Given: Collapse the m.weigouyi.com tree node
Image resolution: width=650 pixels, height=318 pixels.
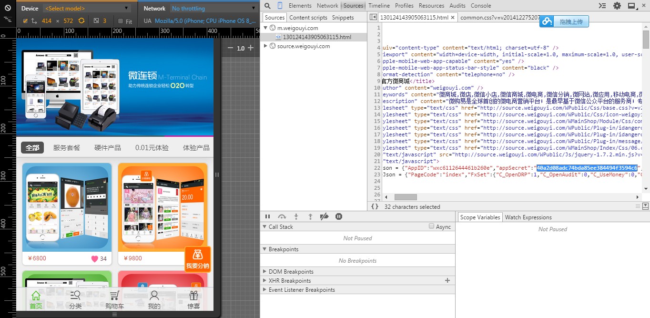Looking at the screenshot, I should (x=265, y=28).
